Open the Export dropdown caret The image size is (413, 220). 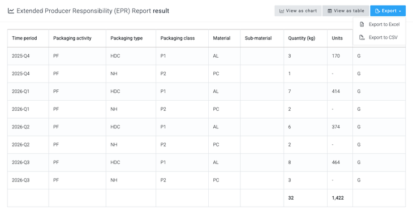point(400,11)
